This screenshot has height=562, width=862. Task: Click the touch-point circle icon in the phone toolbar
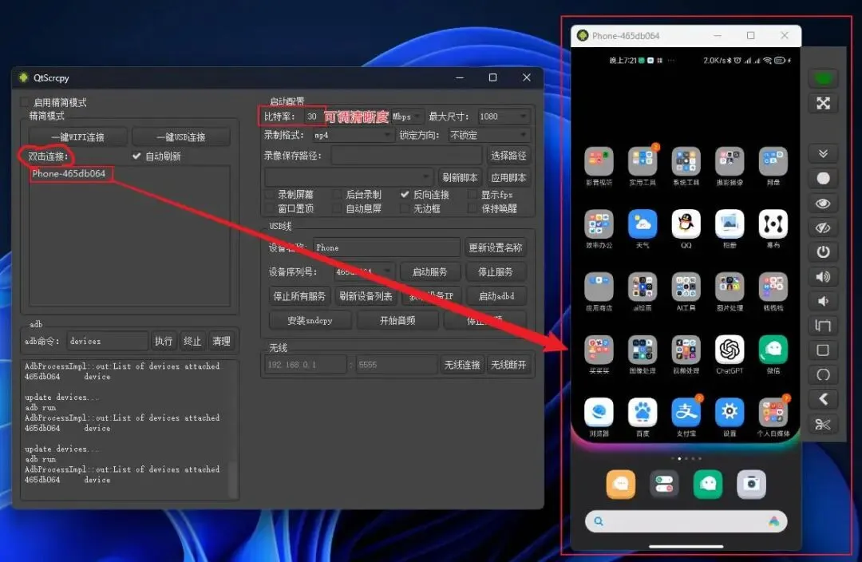click(823, 178)
